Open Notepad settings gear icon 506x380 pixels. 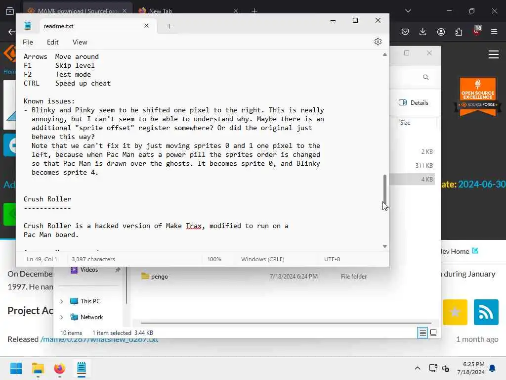pyautogui.click(x=378, y=42)
